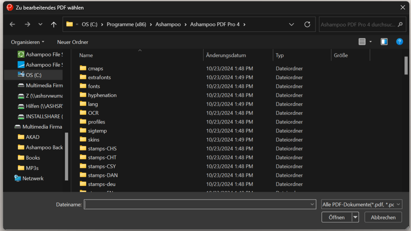Open Z (\\ashsrvwuma network drive

tap(40, 96)
